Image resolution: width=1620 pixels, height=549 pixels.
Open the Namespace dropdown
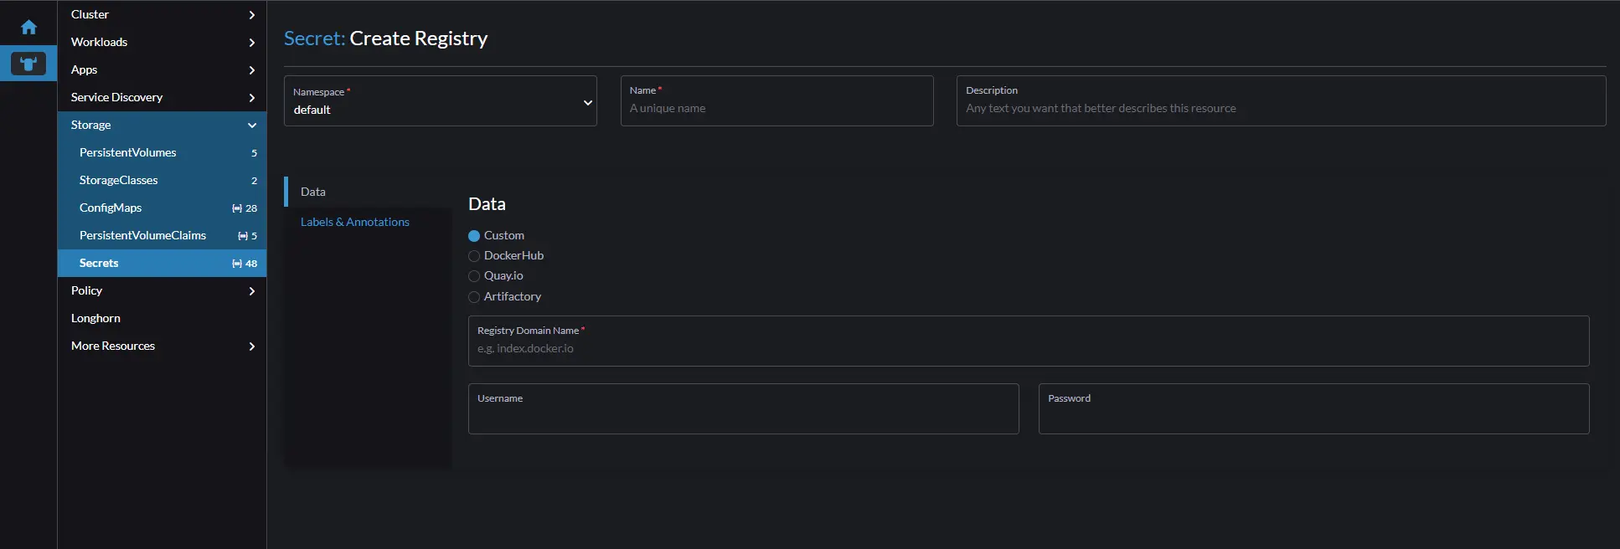[440, 101]
